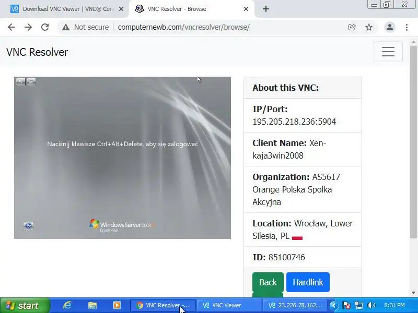
Task: Click the ease of access icon in VNC preview
Action: [28, 226]
